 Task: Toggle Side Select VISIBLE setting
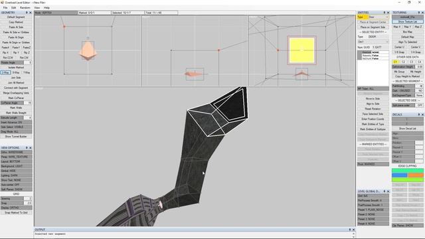pos(16,127)
